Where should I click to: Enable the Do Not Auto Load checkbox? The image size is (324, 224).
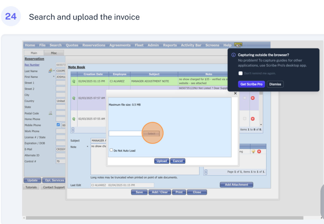111,150
